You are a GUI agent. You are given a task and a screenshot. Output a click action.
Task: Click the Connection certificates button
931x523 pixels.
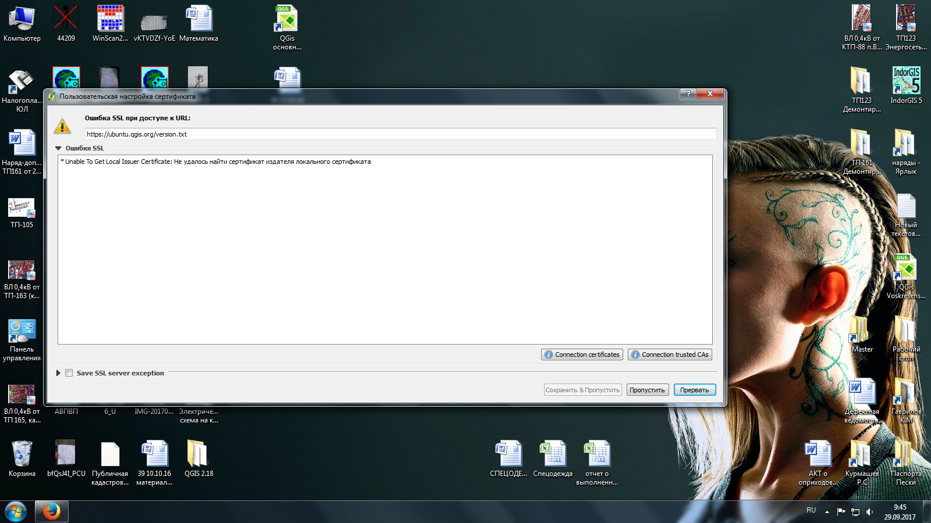click(582, 354)
